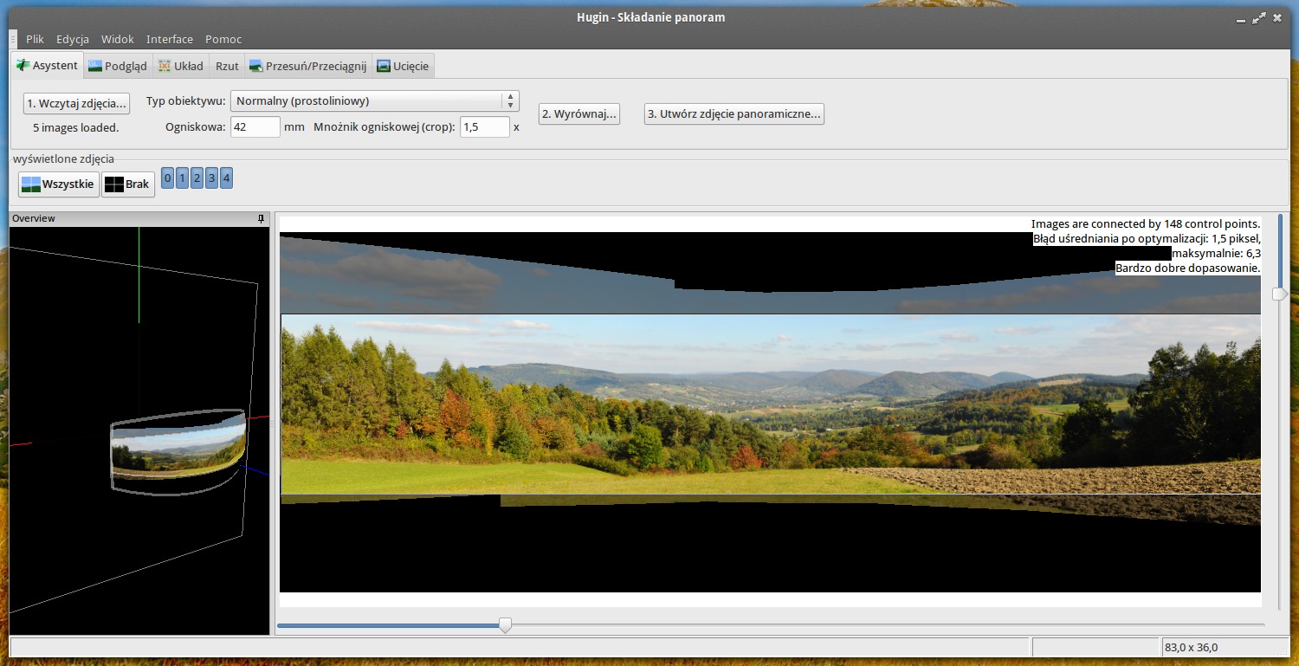Click the stitched panorama preview image
Viewport: 1299px width, 666px height.
click(771, 404)
